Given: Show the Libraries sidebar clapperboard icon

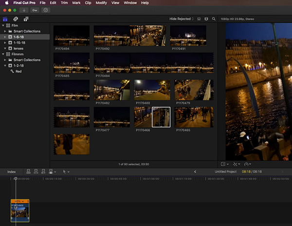Looking at the screenshot, I should coord(5,19).
